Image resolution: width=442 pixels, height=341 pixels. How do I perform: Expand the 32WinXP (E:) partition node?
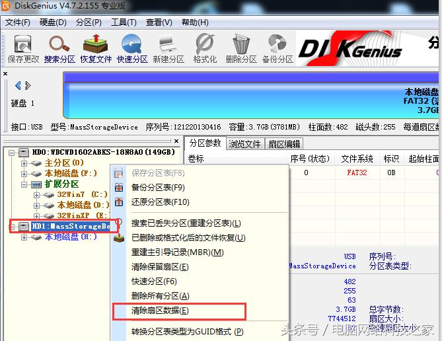pos(36,216)
